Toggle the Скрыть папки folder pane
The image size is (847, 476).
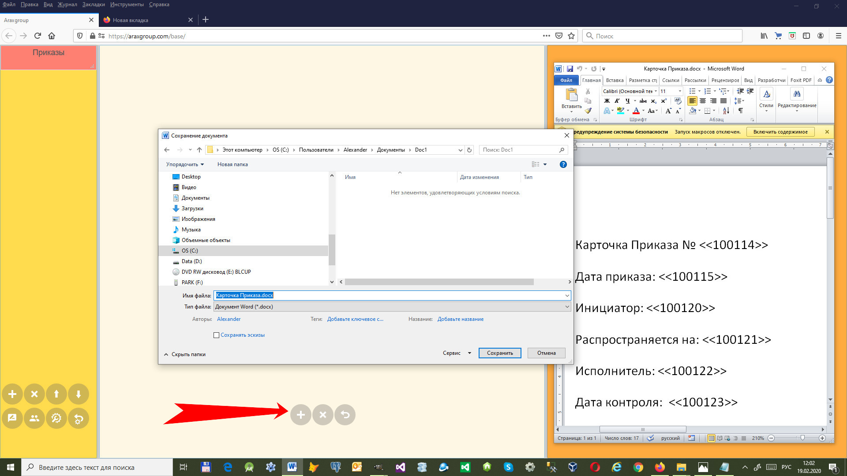[185, 354]
